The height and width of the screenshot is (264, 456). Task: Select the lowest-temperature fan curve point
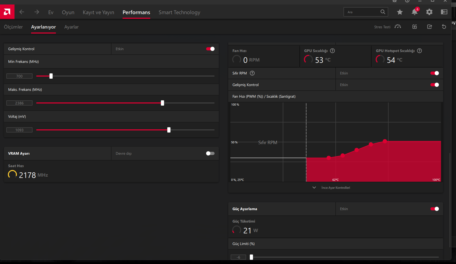point(329,158)
